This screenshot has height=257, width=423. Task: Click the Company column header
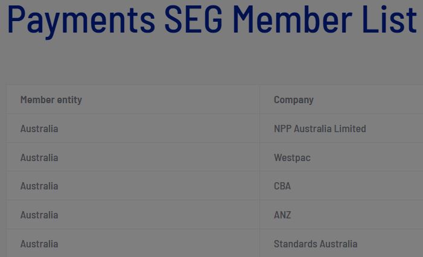tap(293, 100)
